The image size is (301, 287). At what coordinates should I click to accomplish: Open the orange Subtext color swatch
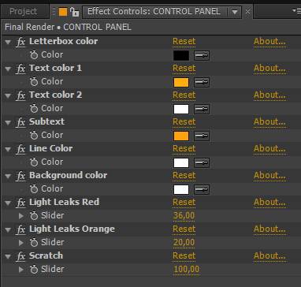[181, 136]
